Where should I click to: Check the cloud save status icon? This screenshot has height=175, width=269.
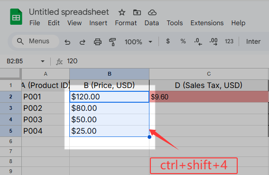(x=152, y=12)
